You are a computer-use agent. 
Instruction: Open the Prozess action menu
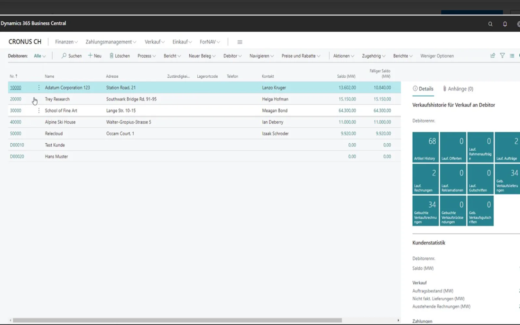pos(147,56)
